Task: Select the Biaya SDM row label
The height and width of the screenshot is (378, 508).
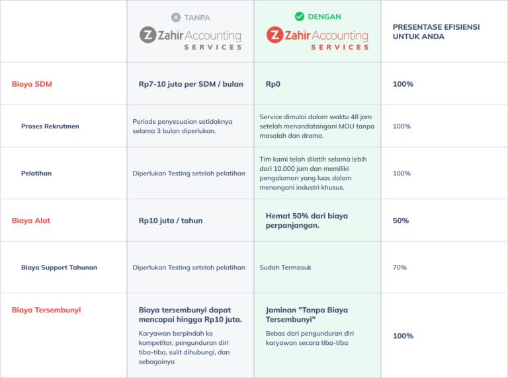Action: 32,84
